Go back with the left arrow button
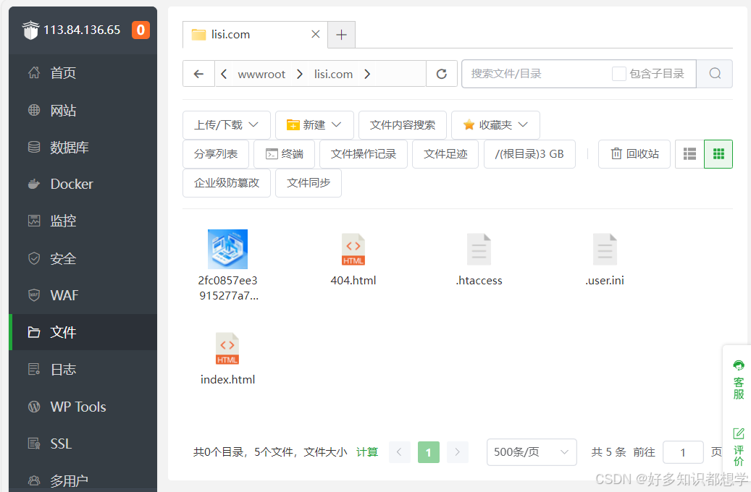Screen dimensions: 751x492 click(198, 74)
